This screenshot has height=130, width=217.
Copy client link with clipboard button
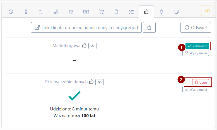coord(149,27)
